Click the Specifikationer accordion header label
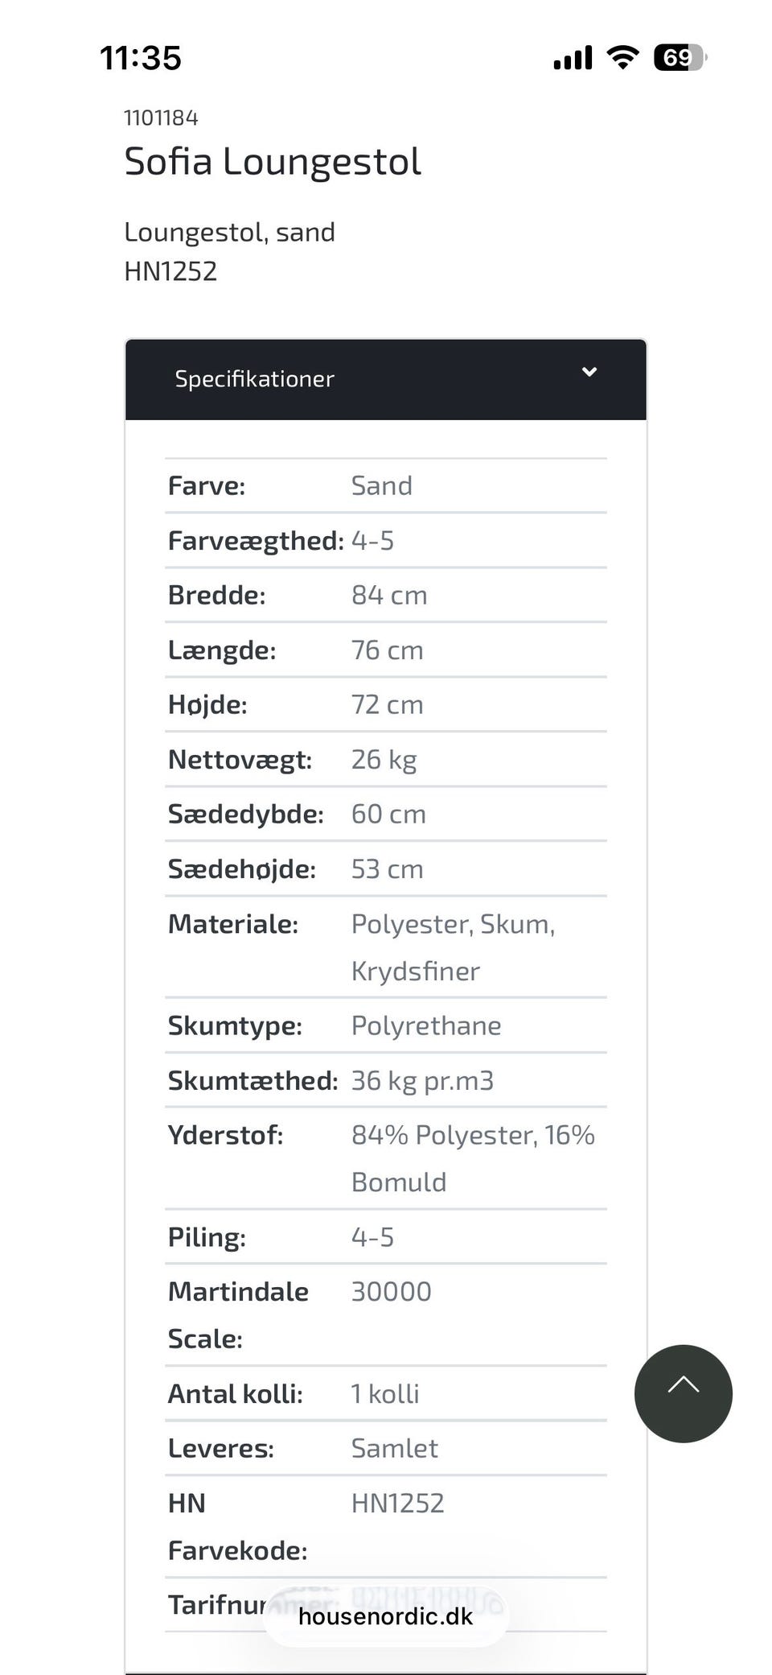 coord(254,379)
